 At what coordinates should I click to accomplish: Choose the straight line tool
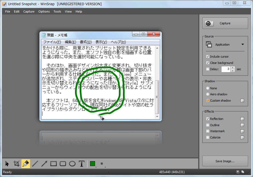coord(35,163)
